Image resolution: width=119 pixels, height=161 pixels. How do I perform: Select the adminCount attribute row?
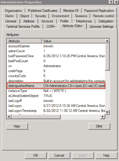(x=56, y=51)
